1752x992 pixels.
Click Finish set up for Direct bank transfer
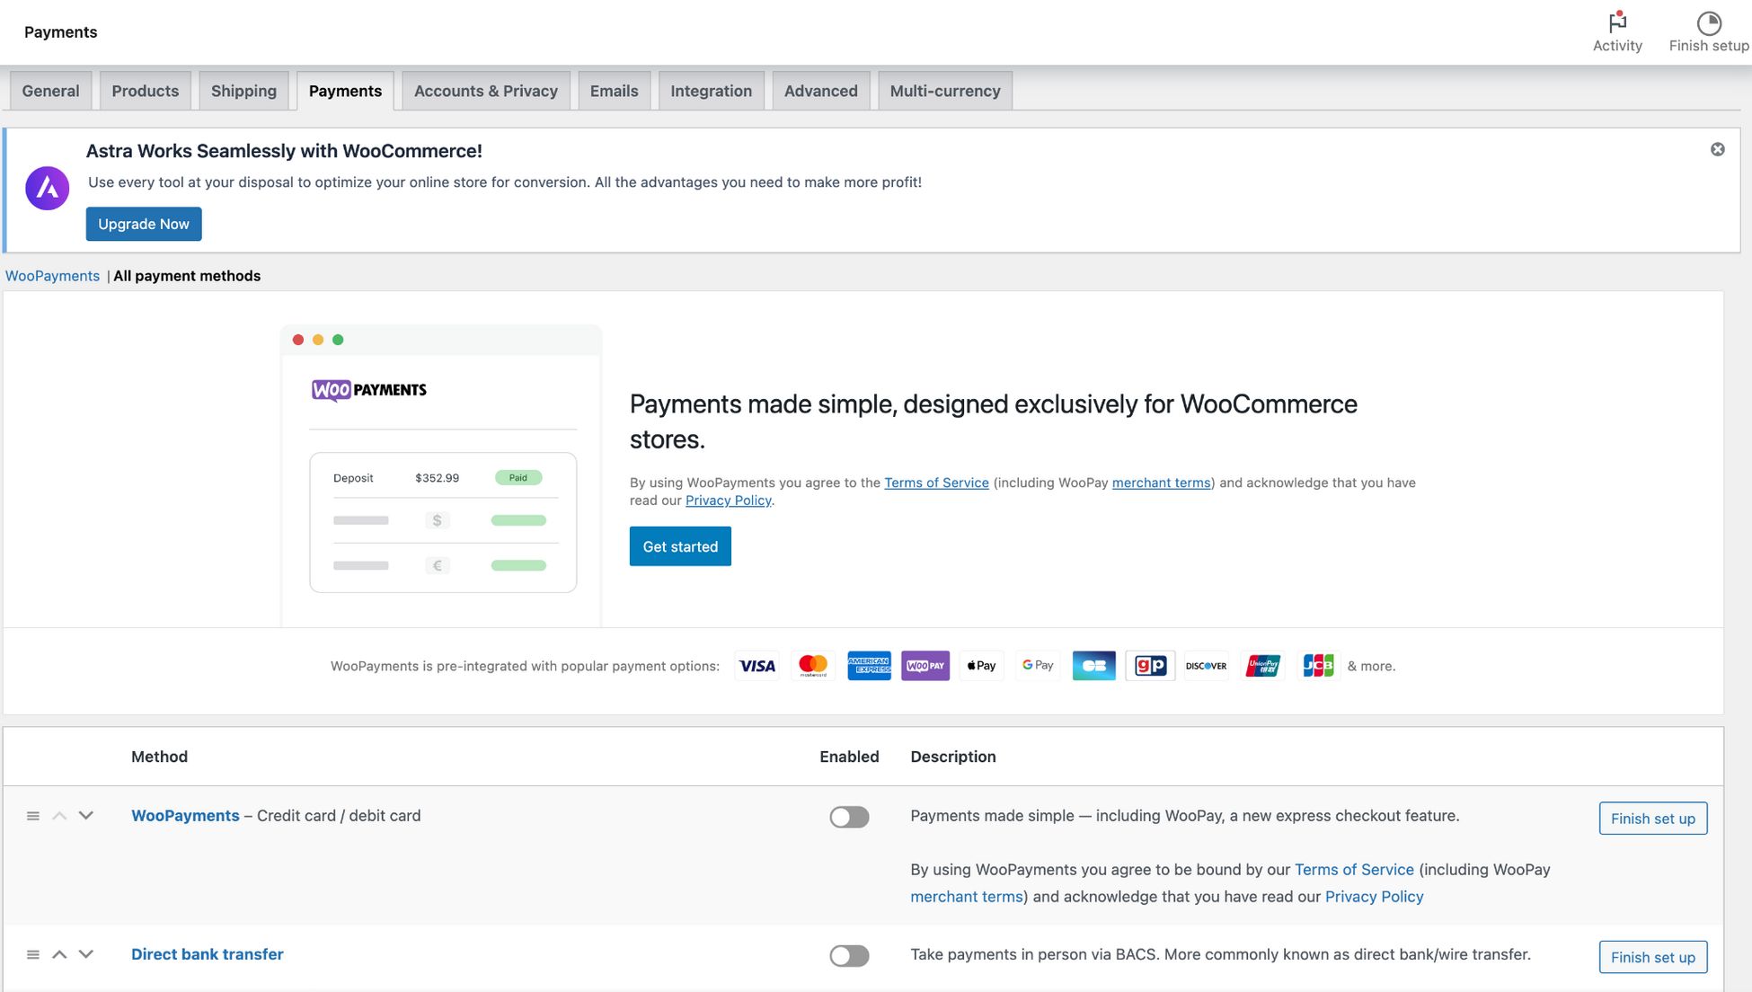[1653, 957]
